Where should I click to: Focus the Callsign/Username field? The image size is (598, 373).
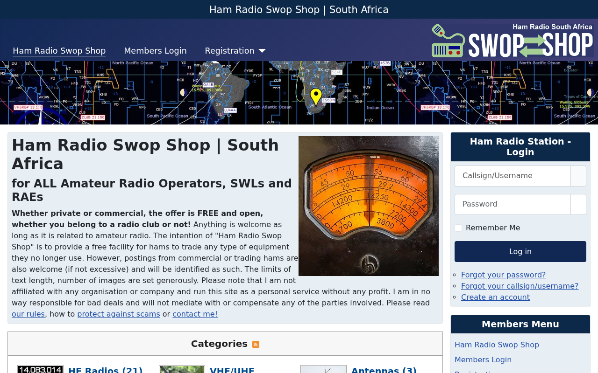[513, 176]
